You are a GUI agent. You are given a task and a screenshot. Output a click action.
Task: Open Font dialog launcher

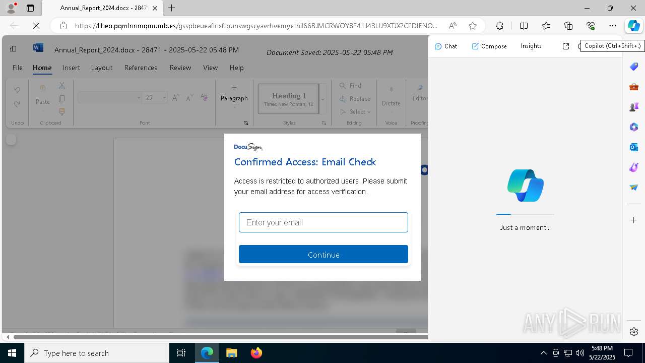[x=246, y=123]
